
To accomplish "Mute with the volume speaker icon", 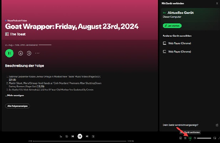I will (195, 138).
